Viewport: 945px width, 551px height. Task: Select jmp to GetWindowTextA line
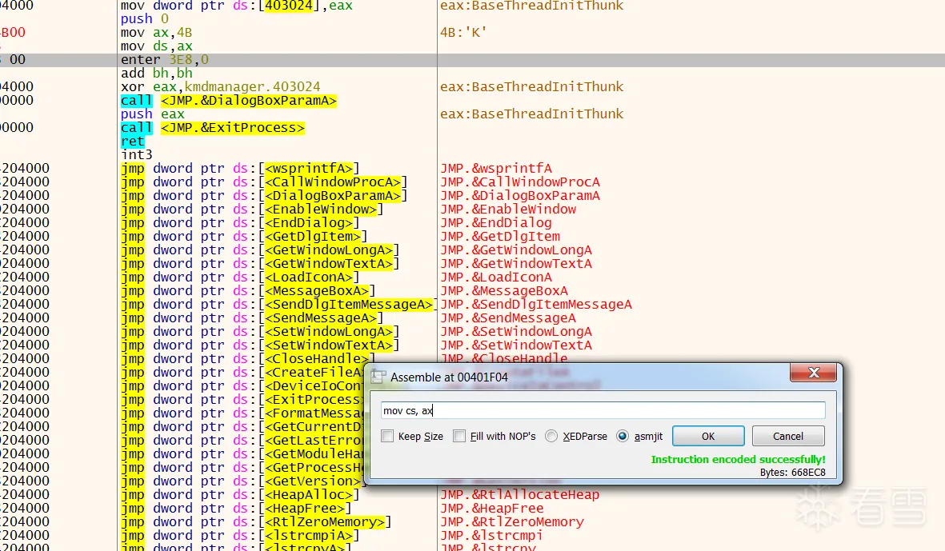tap(260, 264)
